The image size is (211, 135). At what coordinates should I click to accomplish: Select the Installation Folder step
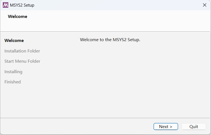[x=22, y=51]
